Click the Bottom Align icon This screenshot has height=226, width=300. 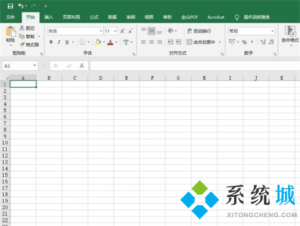(x=159, y=32)
